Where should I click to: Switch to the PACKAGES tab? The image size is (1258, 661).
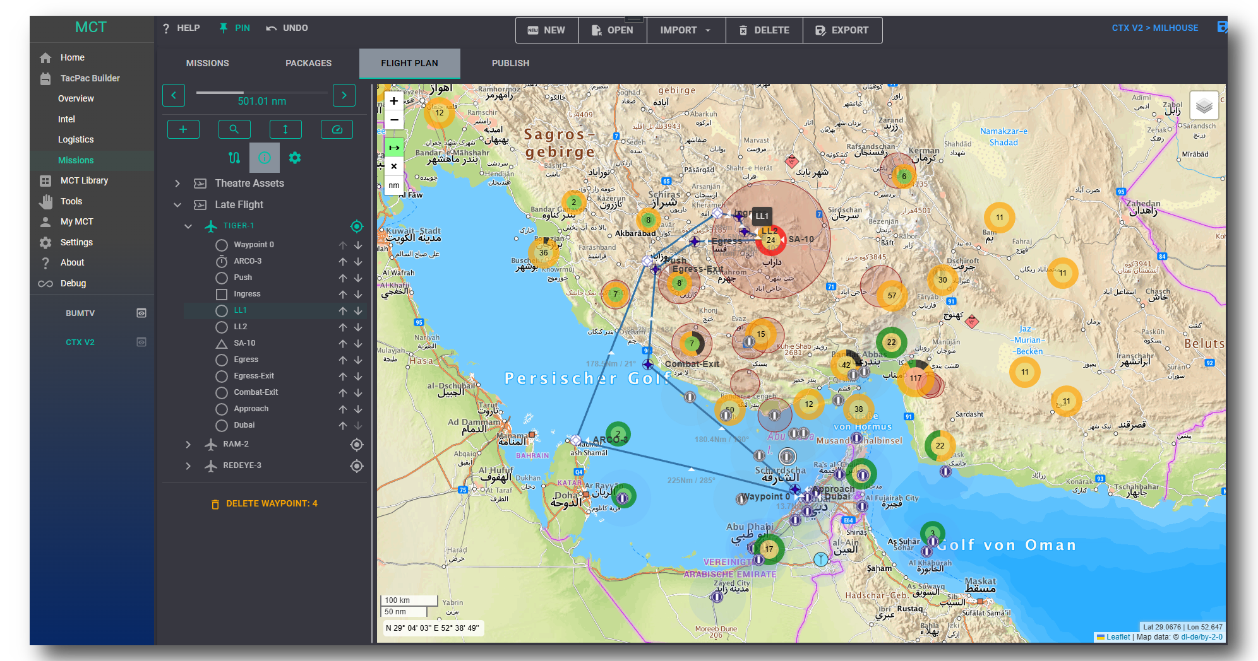click(x=308, y=63)
